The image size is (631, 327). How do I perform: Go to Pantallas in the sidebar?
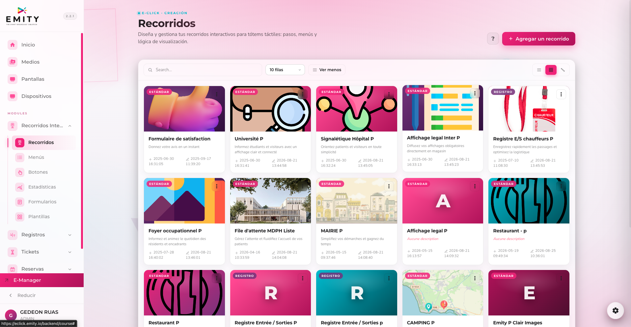coord(33,79)
